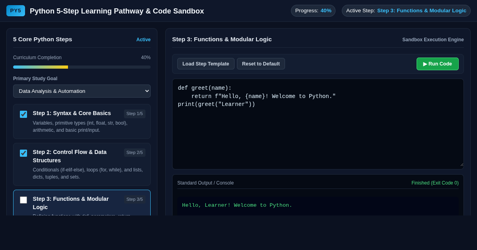The image size is (477, 250).
Task: Run the code with Run Code button
Action: pyautogui.click(x=438, y=64)
